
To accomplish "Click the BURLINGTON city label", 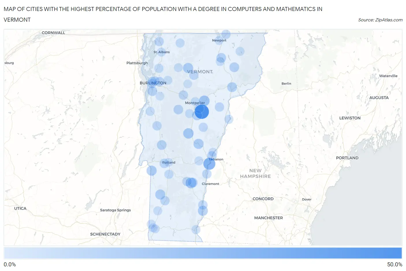I will [x=153, y=83].
